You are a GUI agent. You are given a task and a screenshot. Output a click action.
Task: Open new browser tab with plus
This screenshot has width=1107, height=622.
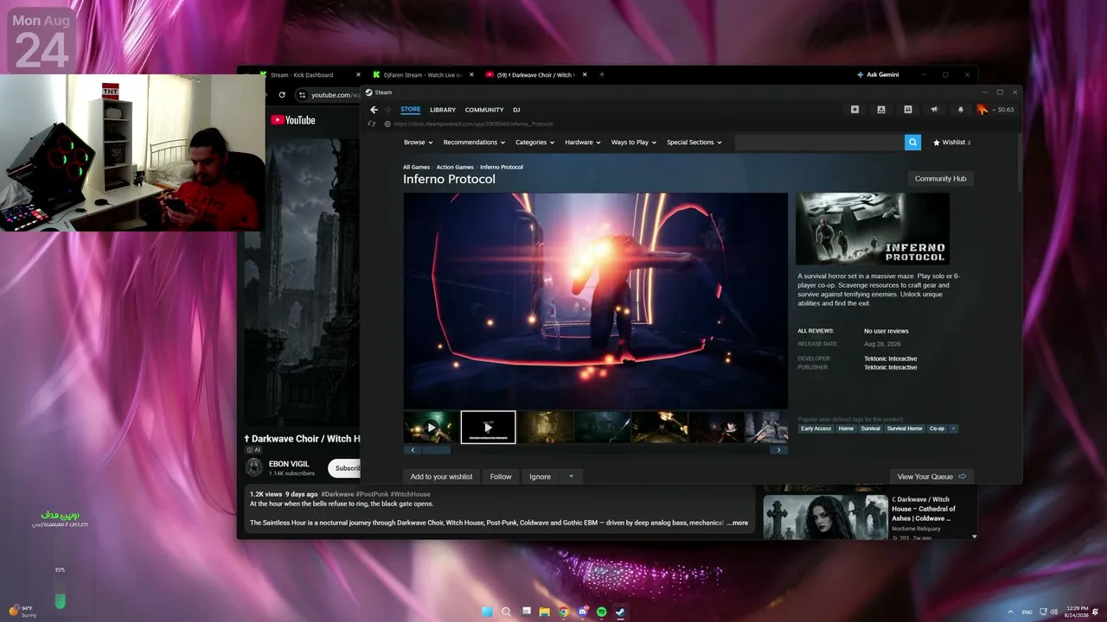(602, 75)
